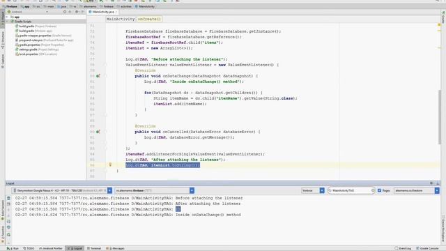Click the override gutter icon beside onDataChange
This screenshot has width=446, height=251.
(x=98, y=76)
